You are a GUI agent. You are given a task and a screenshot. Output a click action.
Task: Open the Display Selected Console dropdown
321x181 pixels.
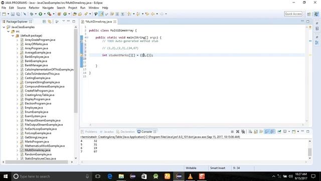pos(289,132)
